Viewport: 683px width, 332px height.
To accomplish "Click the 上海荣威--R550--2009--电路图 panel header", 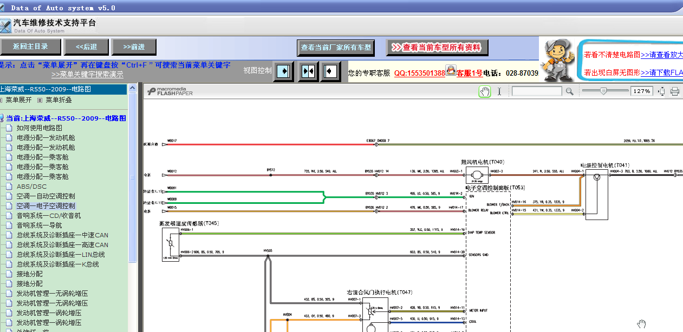I will tap(63, 89).
